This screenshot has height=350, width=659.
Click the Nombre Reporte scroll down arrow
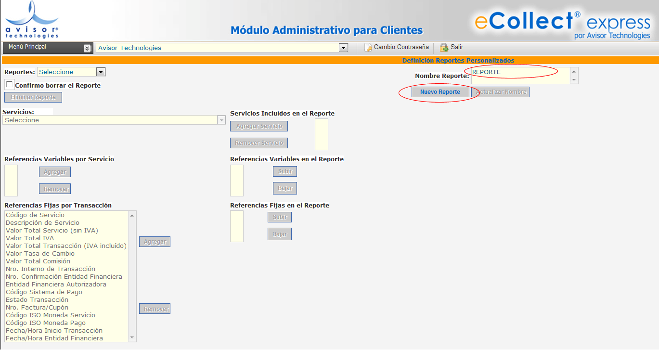(x=574, y=80)
